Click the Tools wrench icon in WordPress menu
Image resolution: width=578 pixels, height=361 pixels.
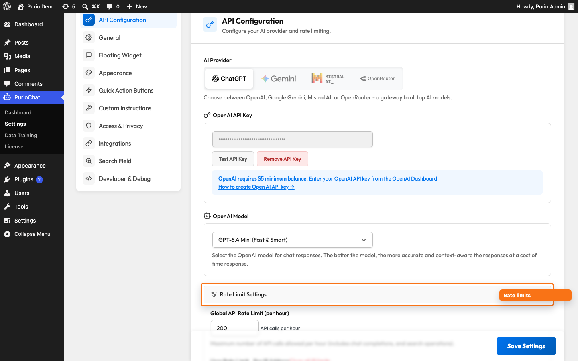tap(7, 207)
